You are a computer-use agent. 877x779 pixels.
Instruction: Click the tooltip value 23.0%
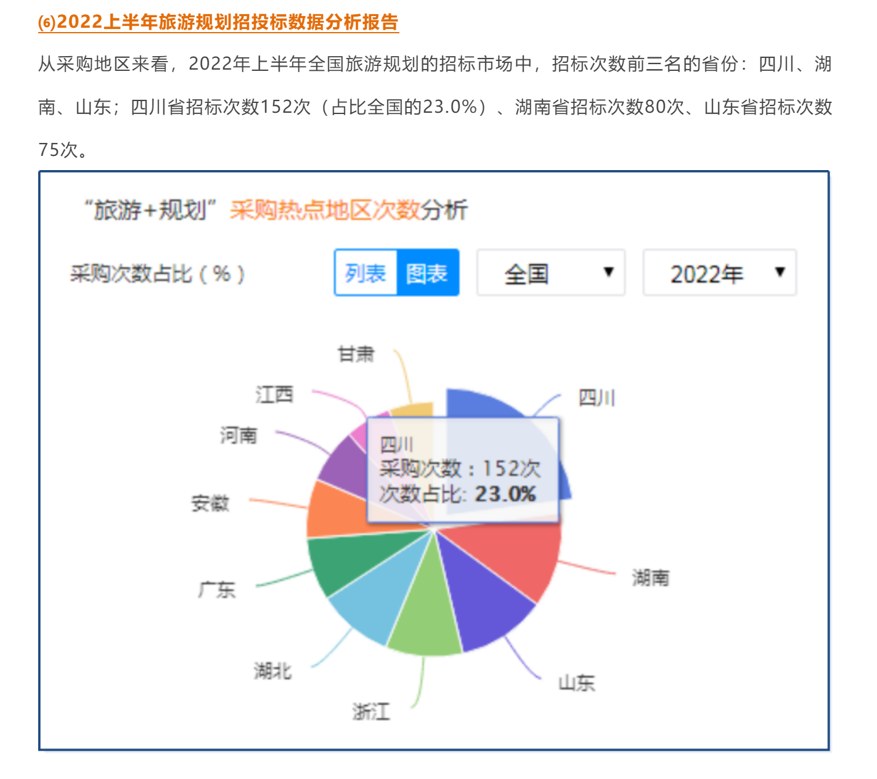505,494
